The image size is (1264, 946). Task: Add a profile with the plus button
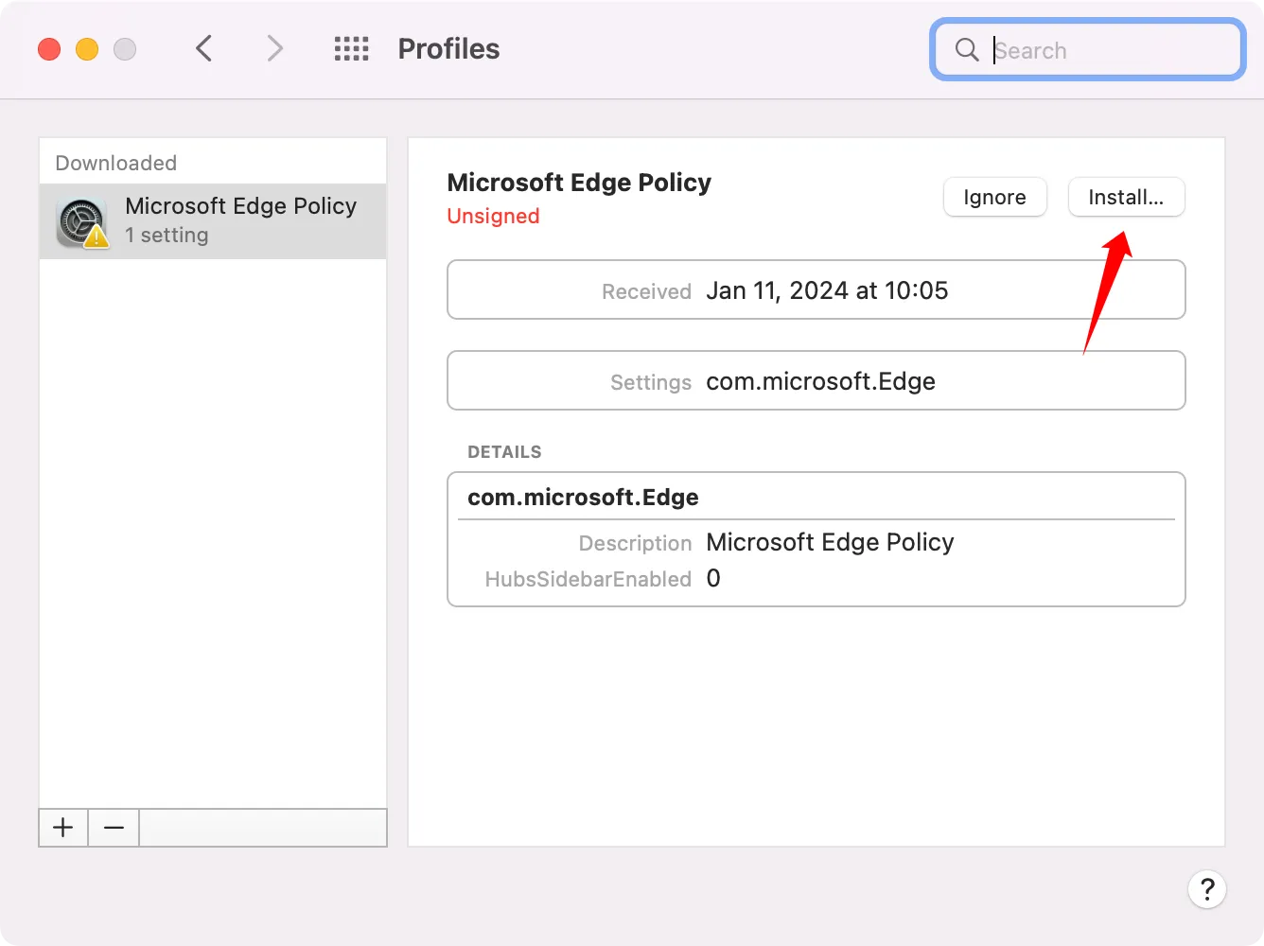(x=63, y=828)
